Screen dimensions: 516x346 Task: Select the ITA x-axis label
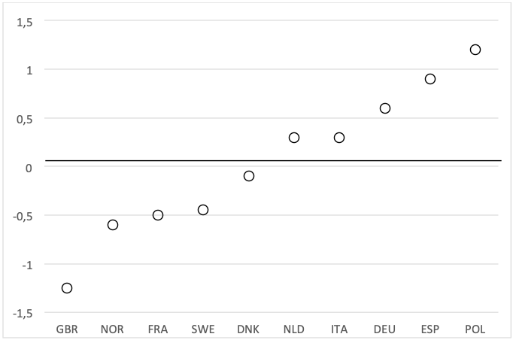point(339,329)
